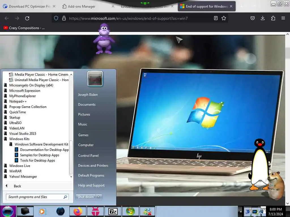Collapse Windows Kits folder

[x=17, y=139]
